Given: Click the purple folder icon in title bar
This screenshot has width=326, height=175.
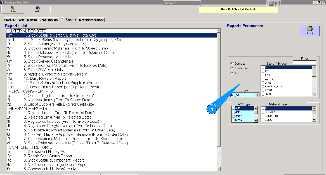Looking at the screenshot, I should pos(271,4).
